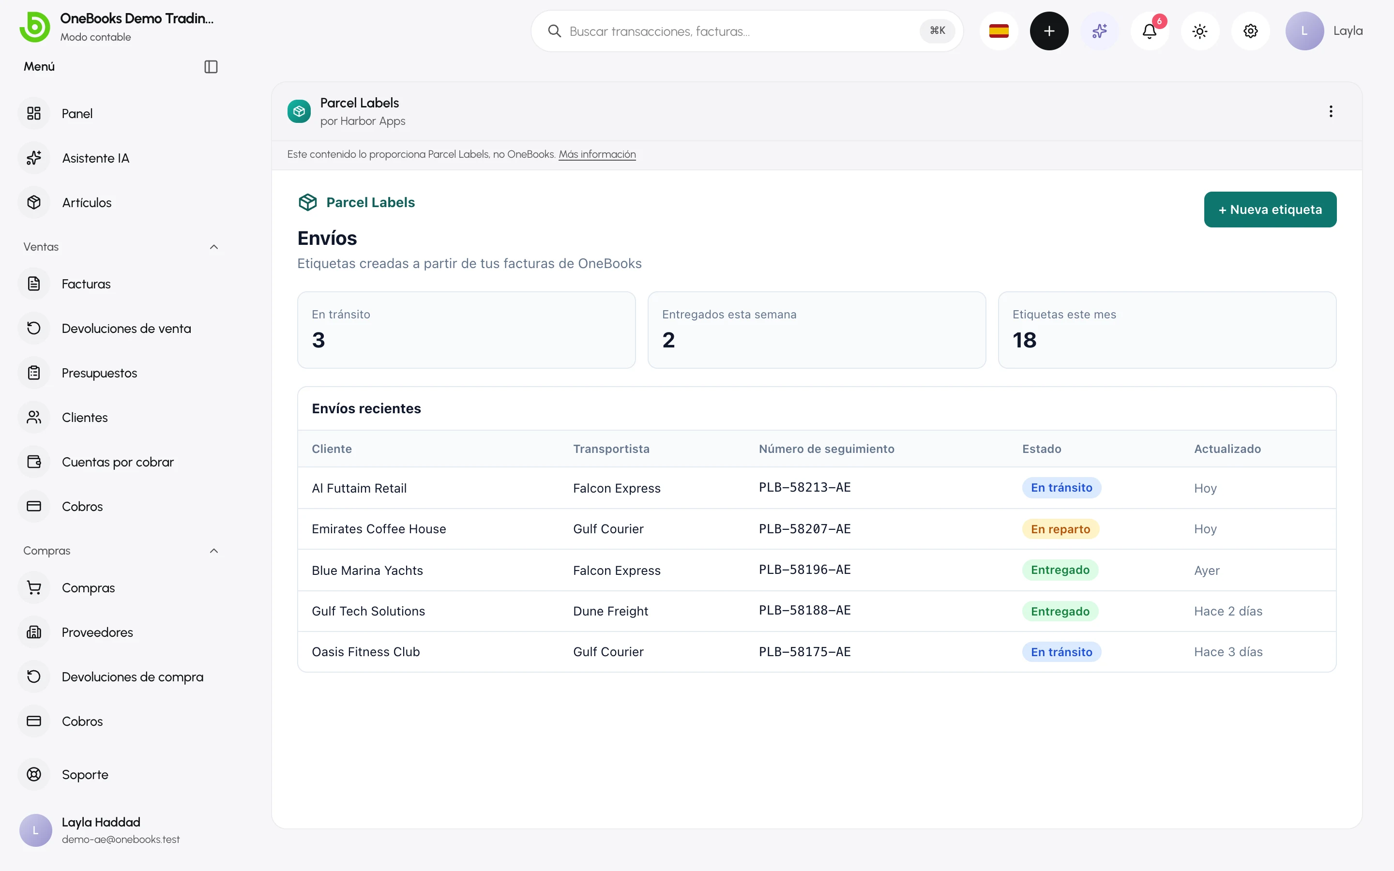Click Blue Marina Yachts client cell

367,571
